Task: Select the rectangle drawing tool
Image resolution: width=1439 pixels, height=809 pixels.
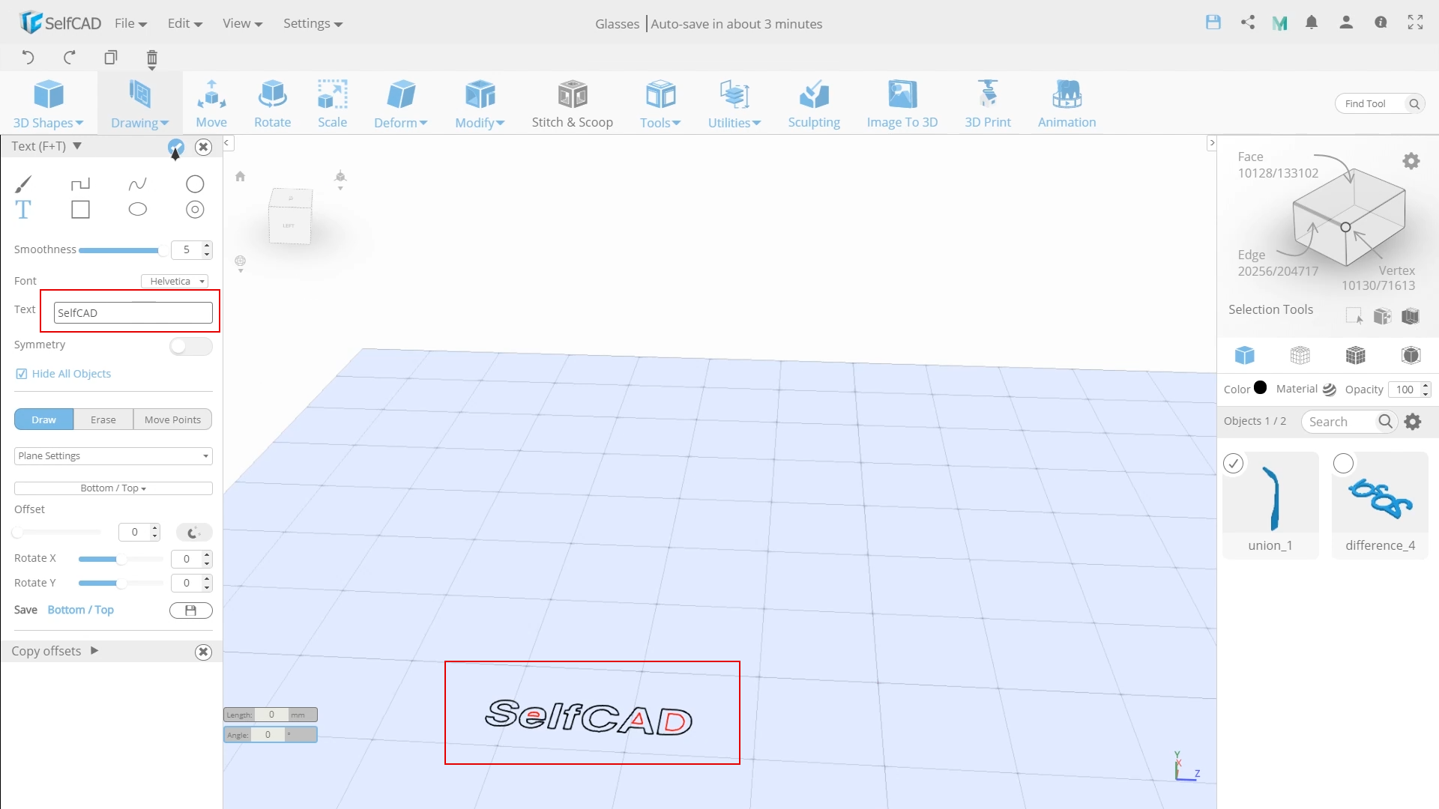Action: tap(80, 210)
